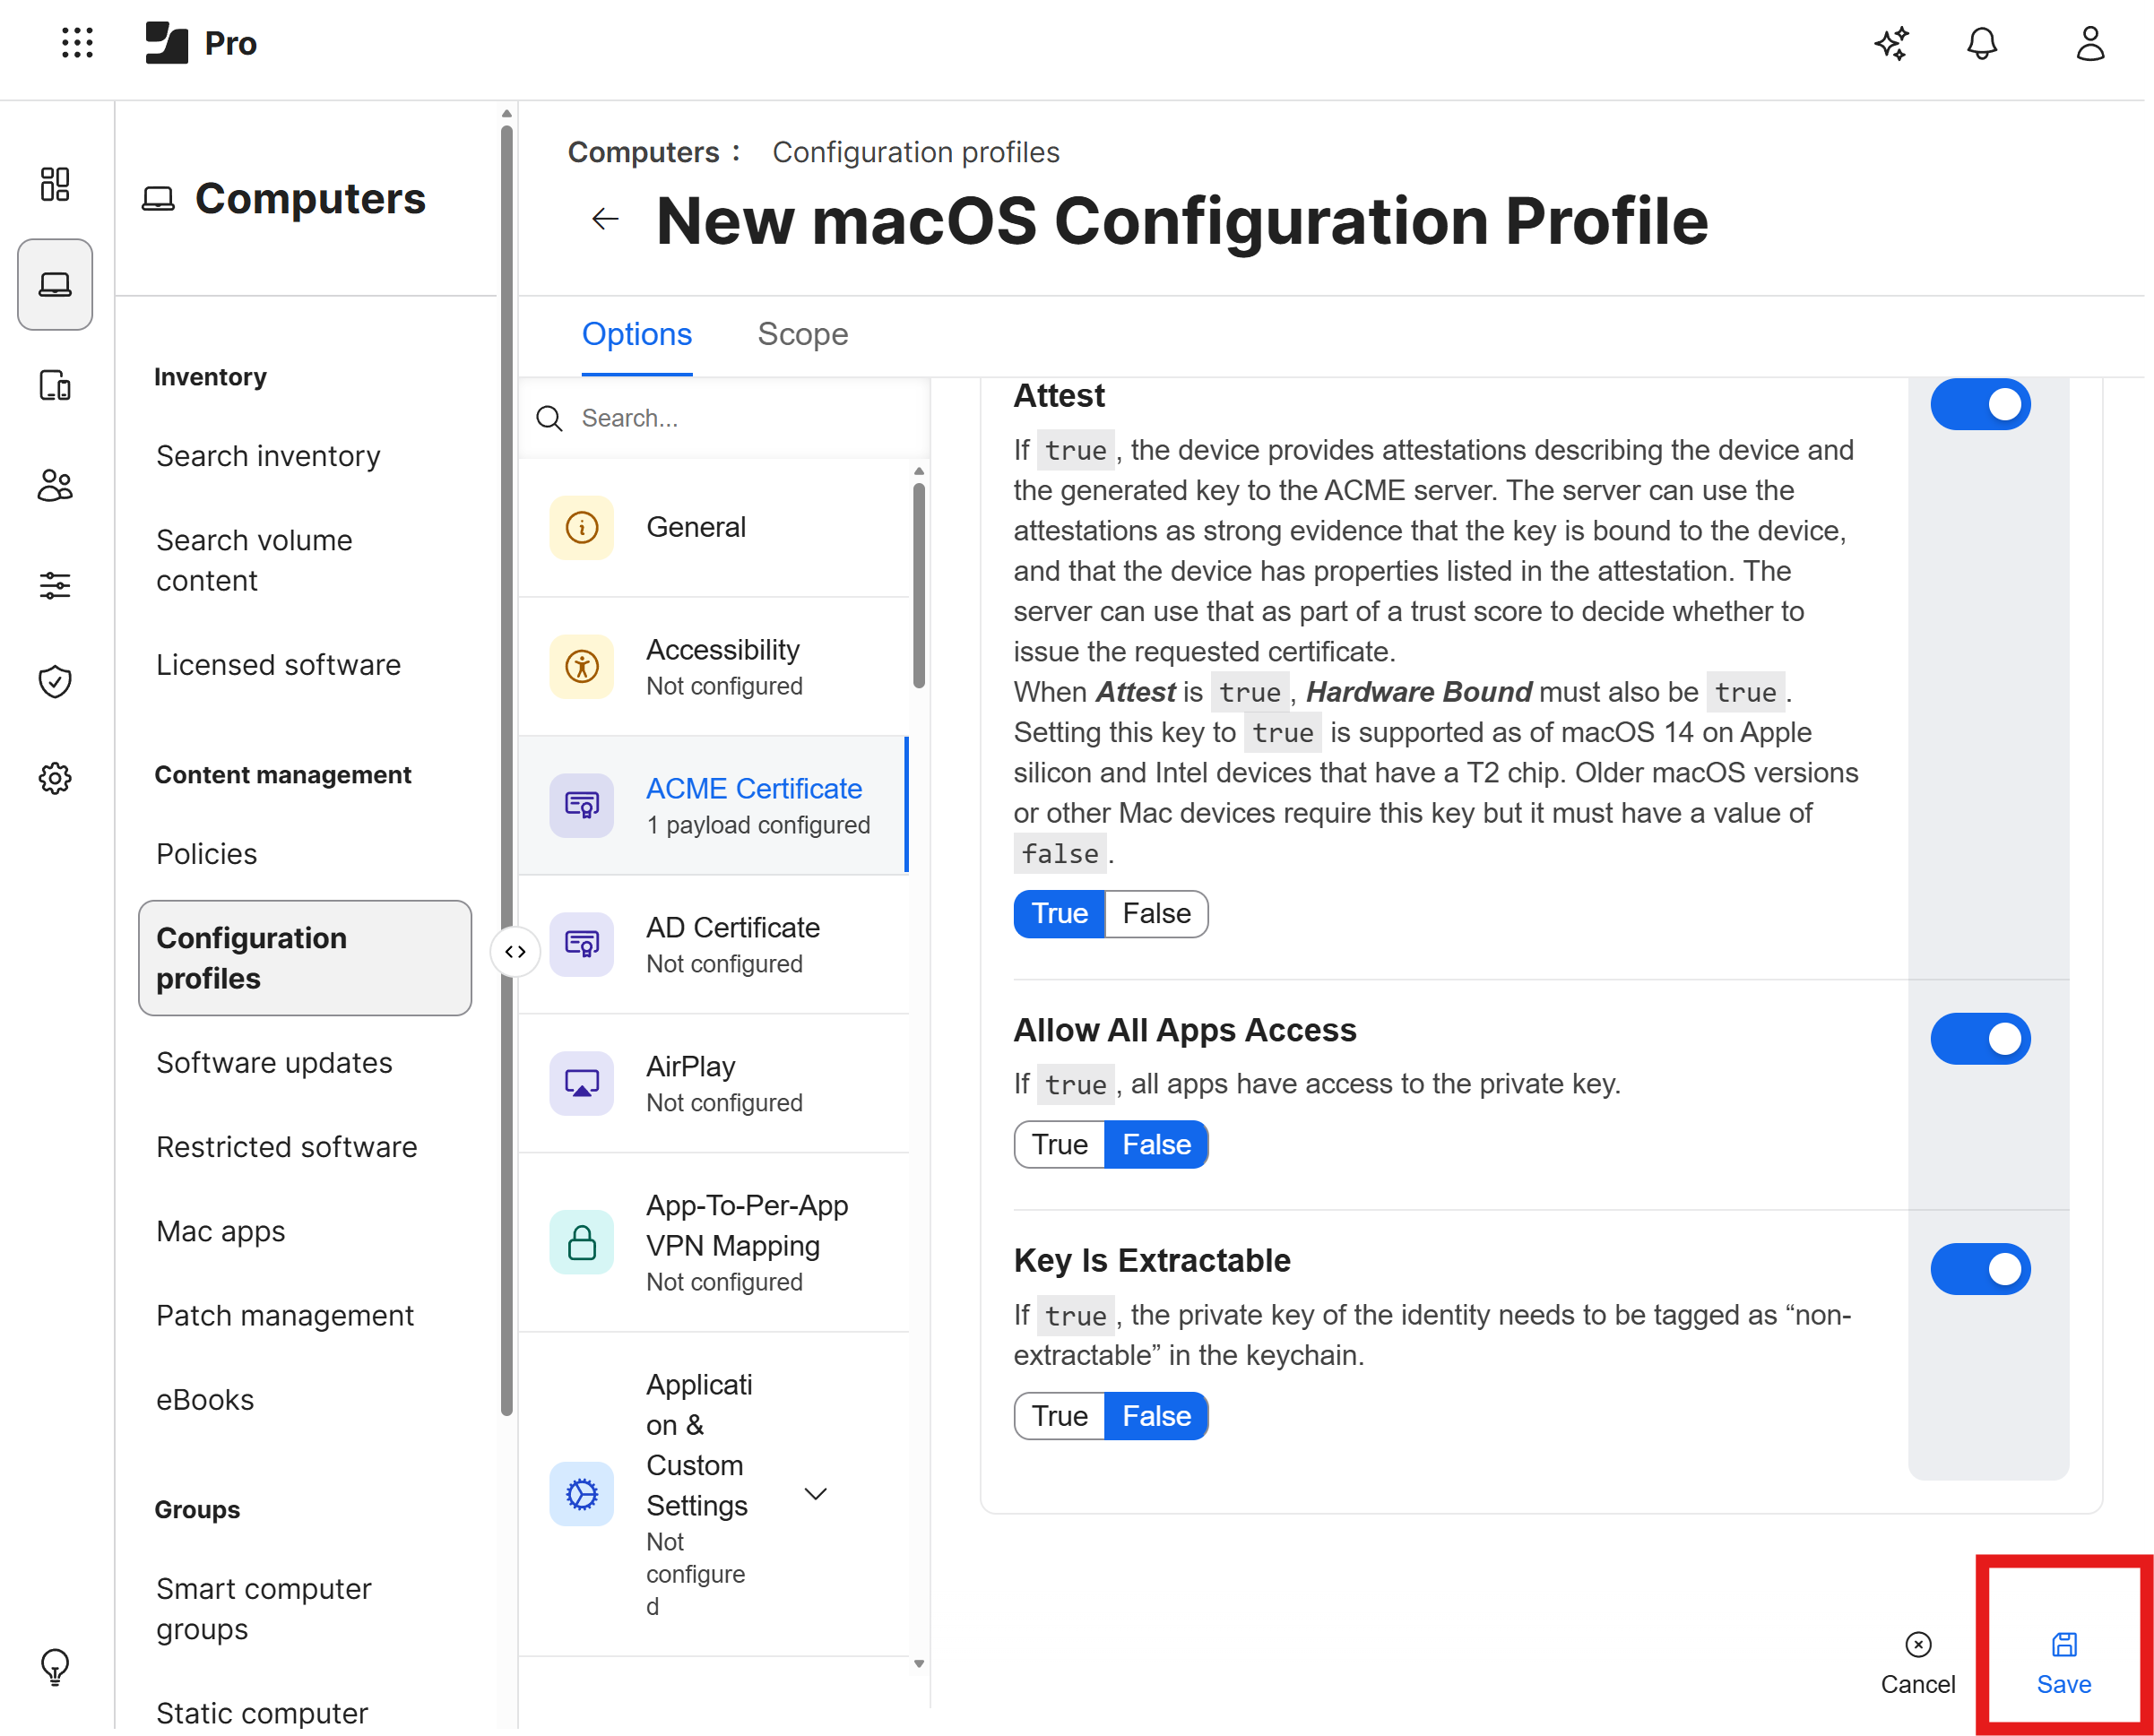Click the lightbulb tips icon

[x=55, y=1667]
